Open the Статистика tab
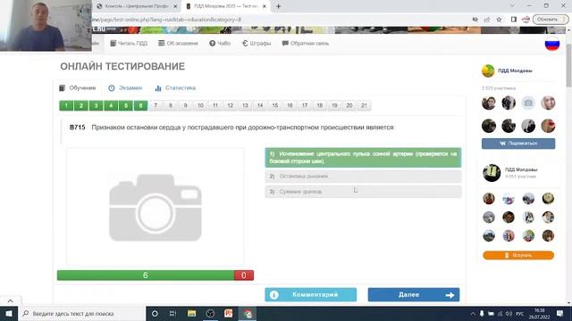Image resolution: width=572 pixels, height=321 pixels. [175, 88]
